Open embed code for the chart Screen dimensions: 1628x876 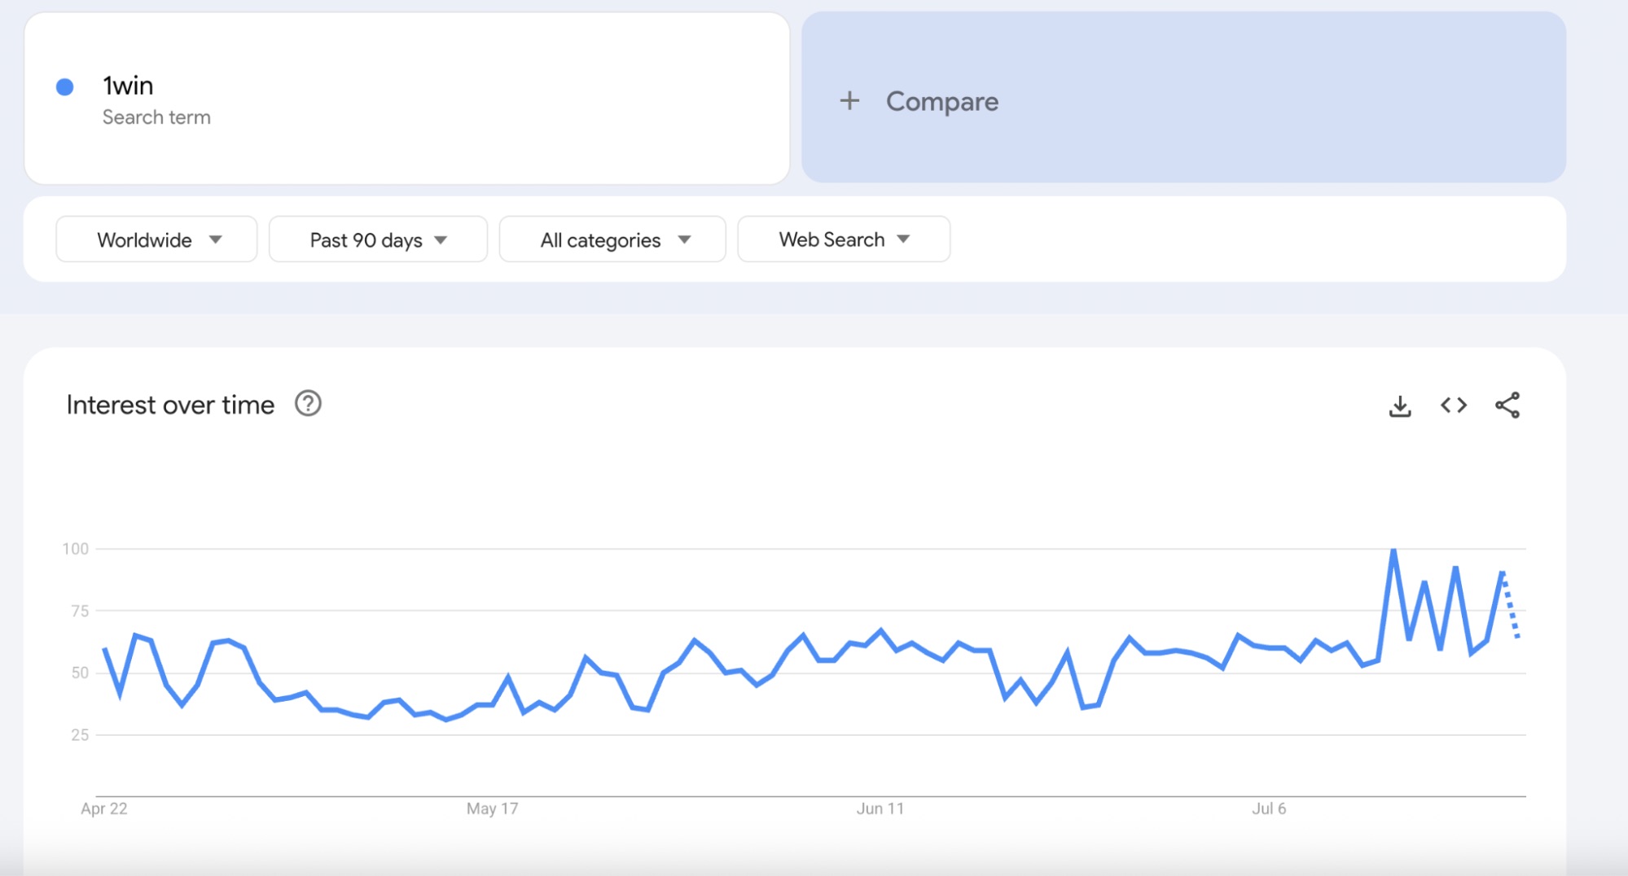[x=1453, y=405]
